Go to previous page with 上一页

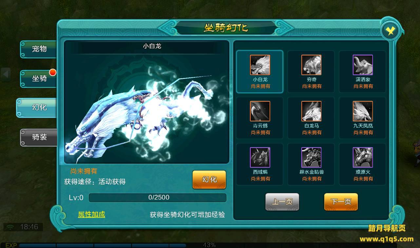click(x=282, y=202)
